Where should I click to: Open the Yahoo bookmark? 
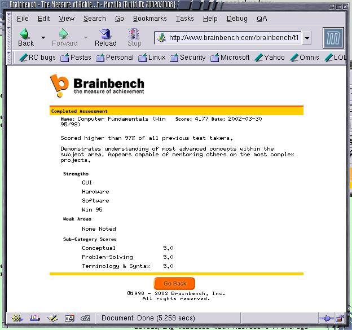pyautogui.click(x=270, y=58)
